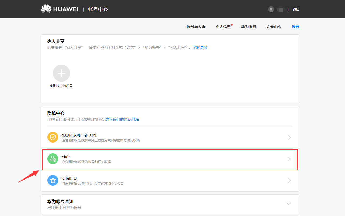Click the 销户 title text
345x216 pixels.
[x=66, y=157]
